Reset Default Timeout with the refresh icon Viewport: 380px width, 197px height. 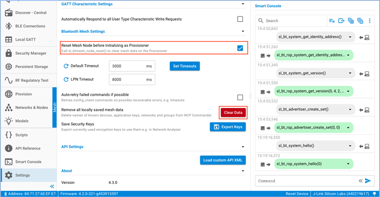pyautogui.click(x=66, y=66)
